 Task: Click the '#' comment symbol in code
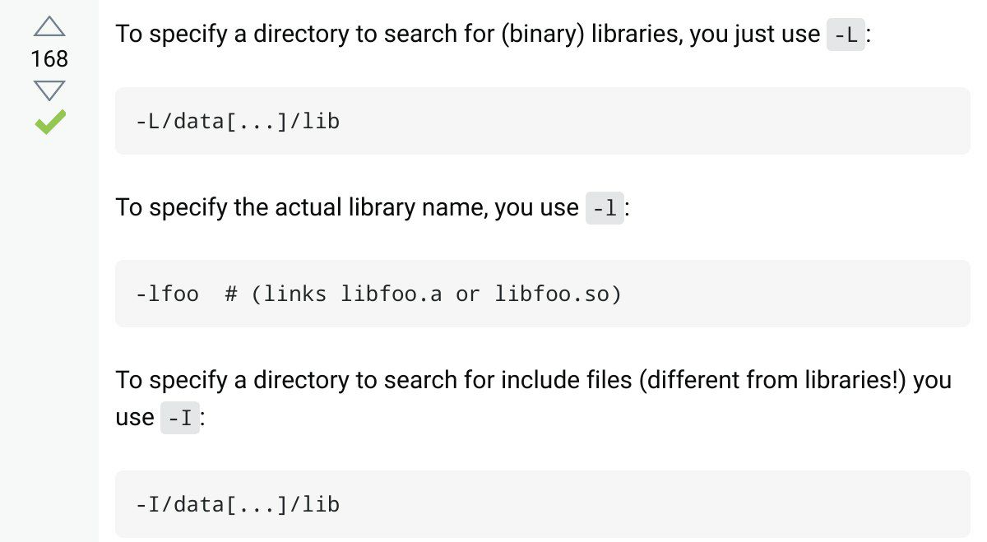pos(231,294)
